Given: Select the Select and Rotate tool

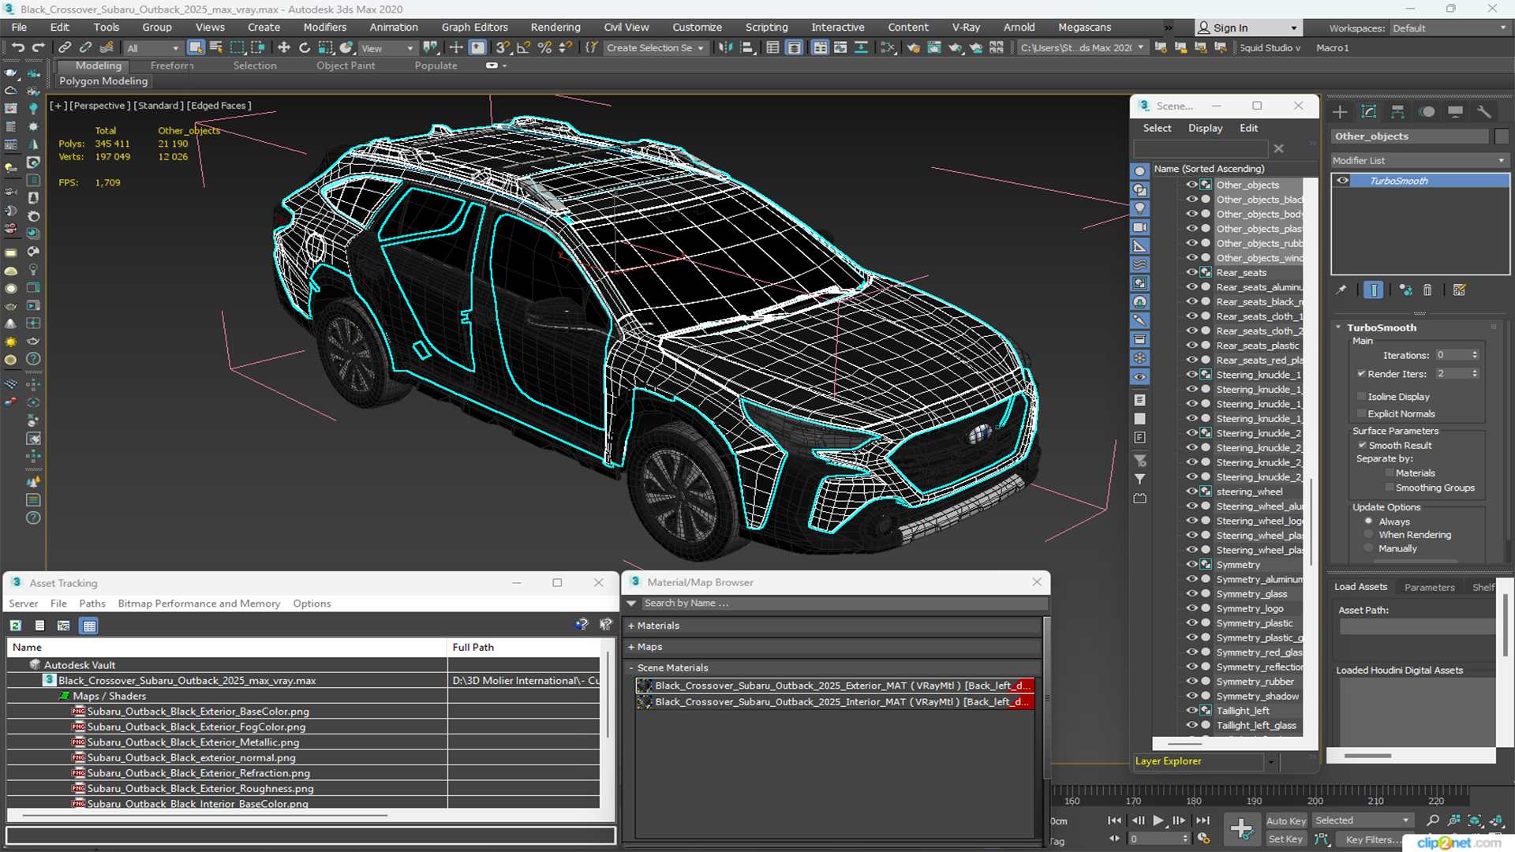Looking at the screenshot, I should click(x=305, y=47).
